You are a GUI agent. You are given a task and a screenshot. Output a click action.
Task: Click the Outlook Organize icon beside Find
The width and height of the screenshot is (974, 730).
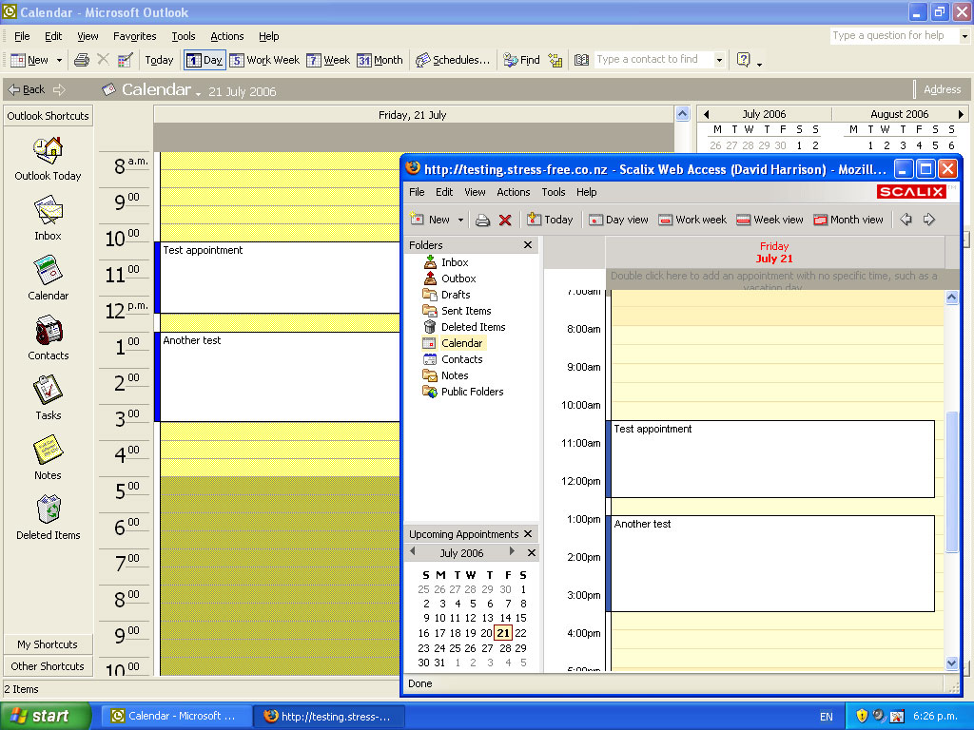pyautogui.click(x=555, y=60)
